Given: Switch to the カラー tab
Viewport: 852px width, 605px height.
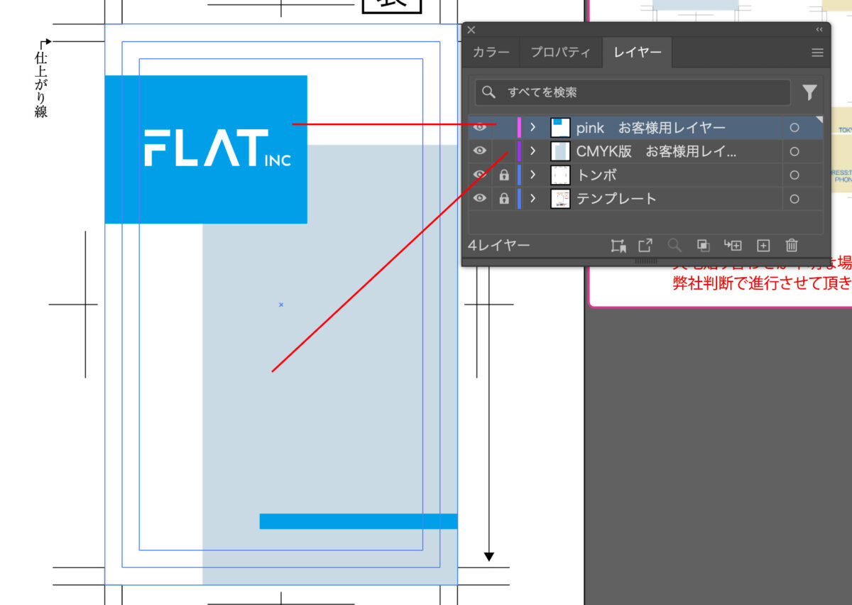Looking at the screenshot, I should point(491,53).
